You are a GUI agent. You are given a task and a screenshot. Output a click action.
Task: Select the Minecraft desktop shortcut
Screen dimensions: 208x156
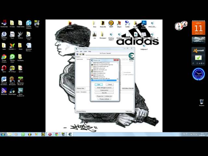20,81
